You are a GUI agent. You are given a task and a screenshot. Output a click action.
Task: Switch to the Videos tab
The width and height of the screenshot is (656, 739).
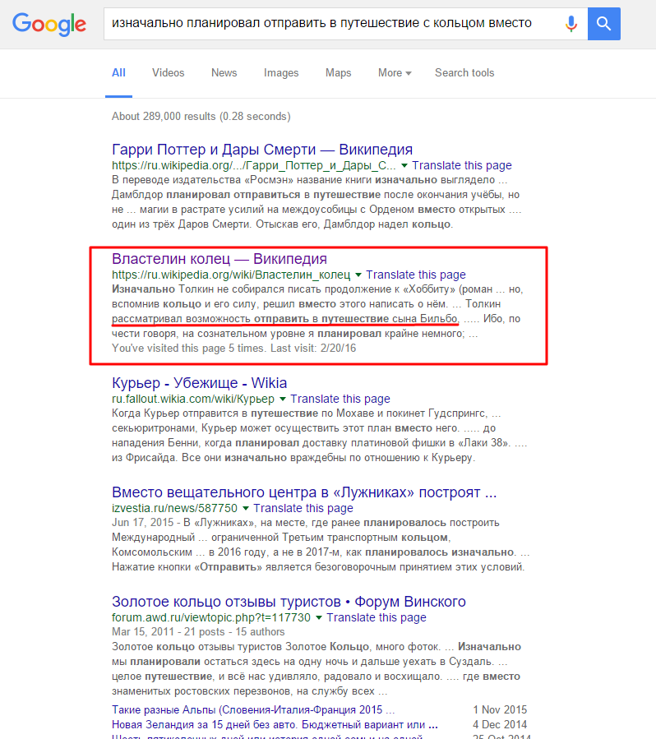[x=169, y=72]
